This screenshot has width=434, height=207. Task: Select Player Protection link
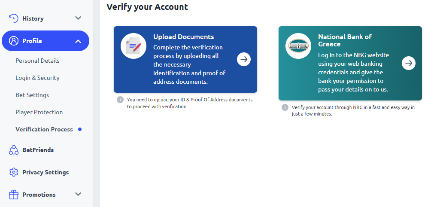coord(39,112)
